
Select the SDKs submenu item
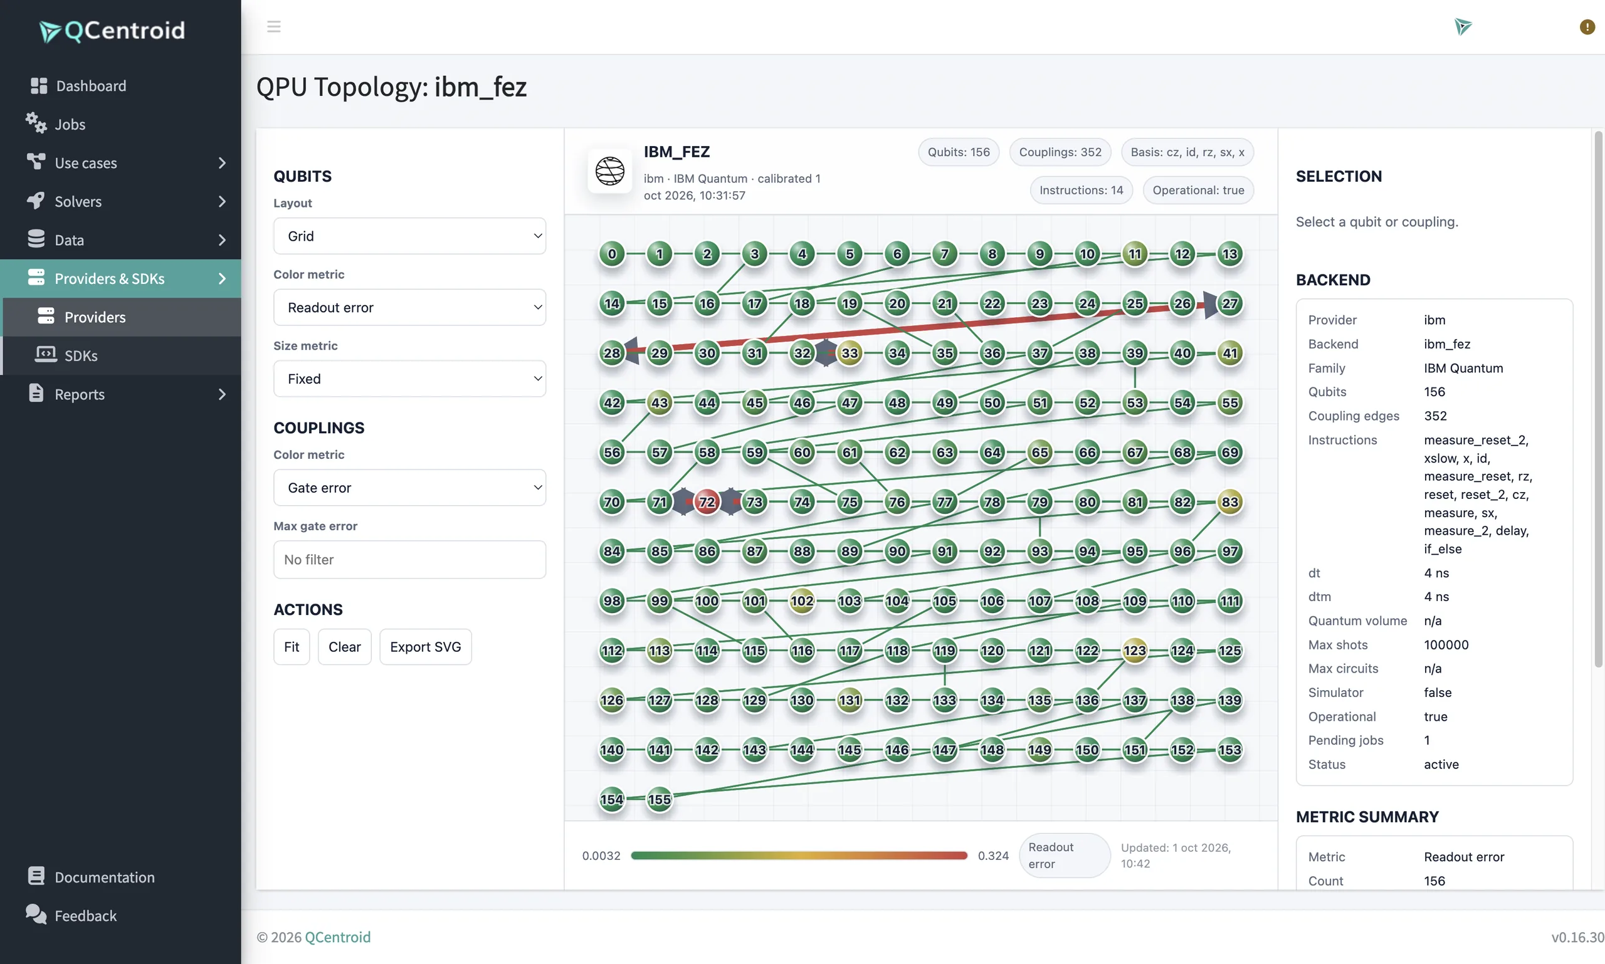pos(122,355)
